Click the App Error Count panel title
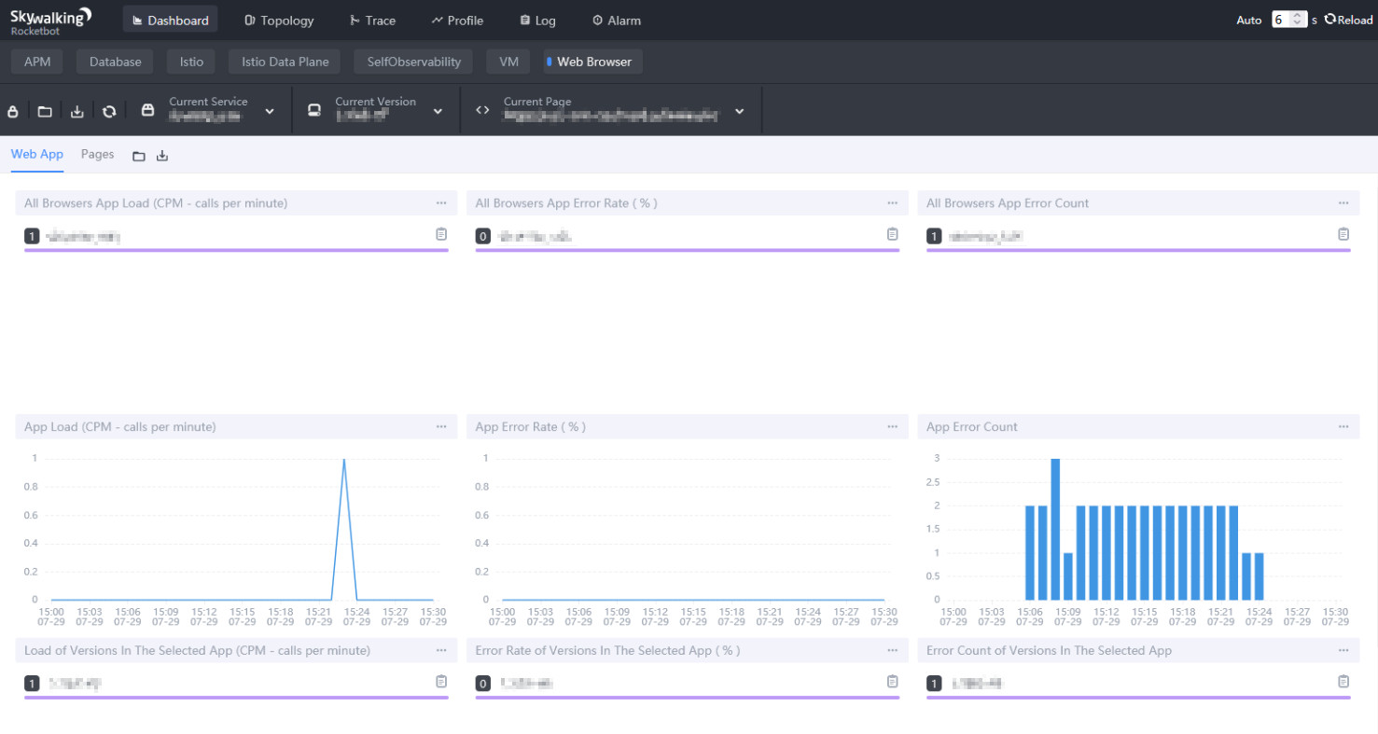The width and height of the screenshot is (1378, 734). [972, 426]
